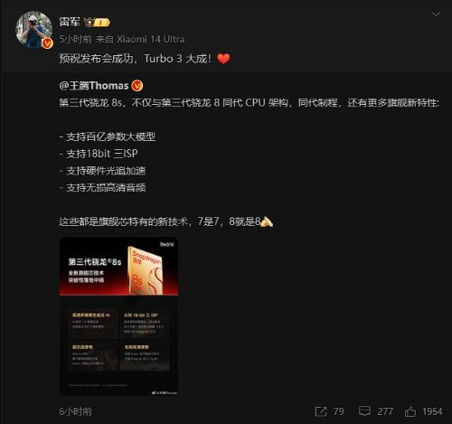The height and width of the screenshot is (424, 452).
Task: Like the post with thumbs-up icon
Action: click(x=410, y=411)
